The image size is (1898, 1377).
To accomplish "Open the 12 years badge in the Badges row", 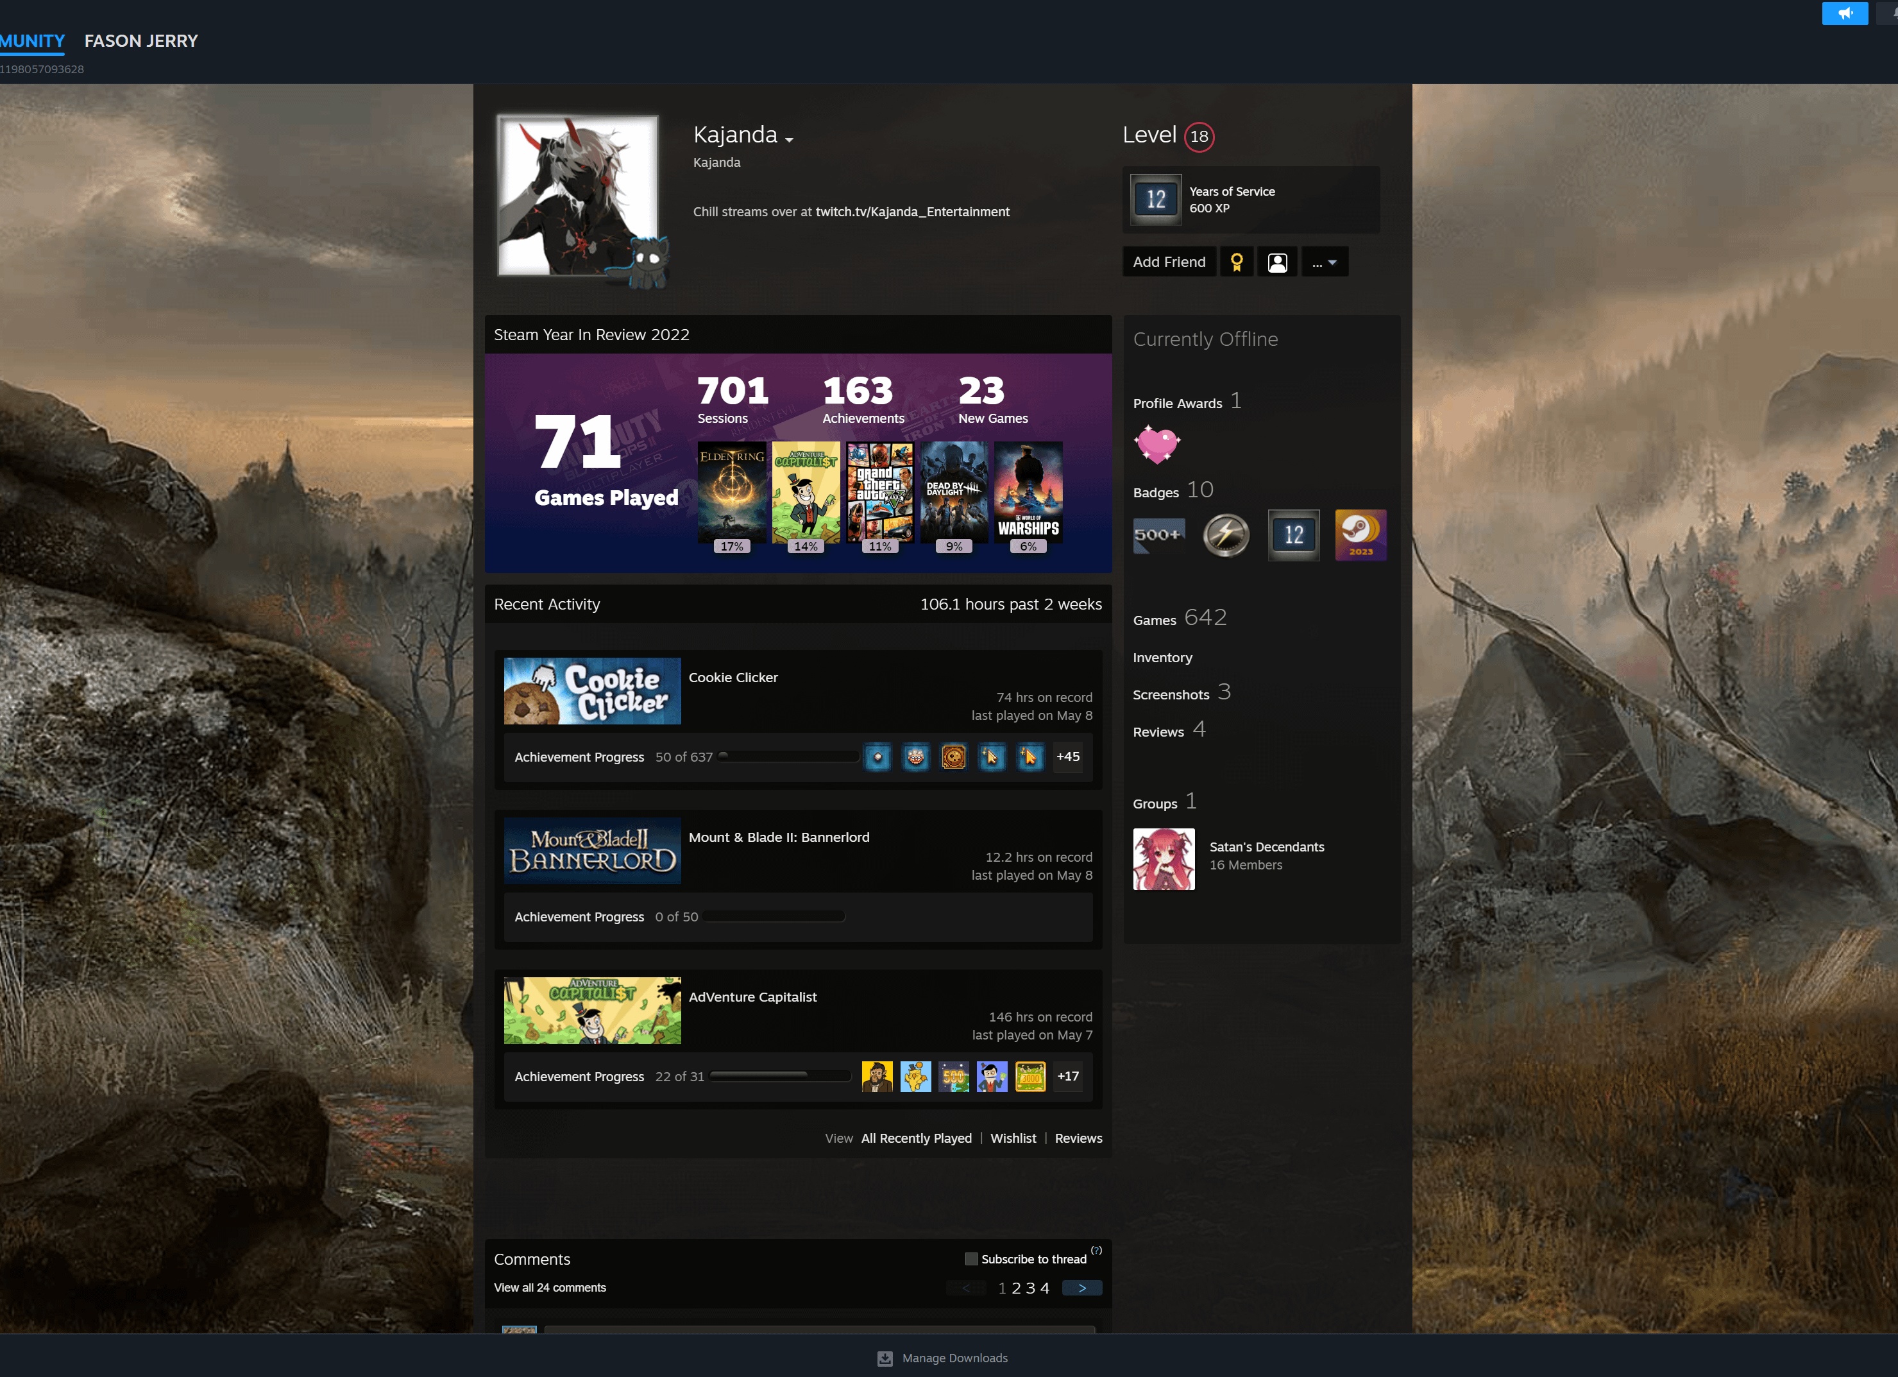I will [1293, 535].
